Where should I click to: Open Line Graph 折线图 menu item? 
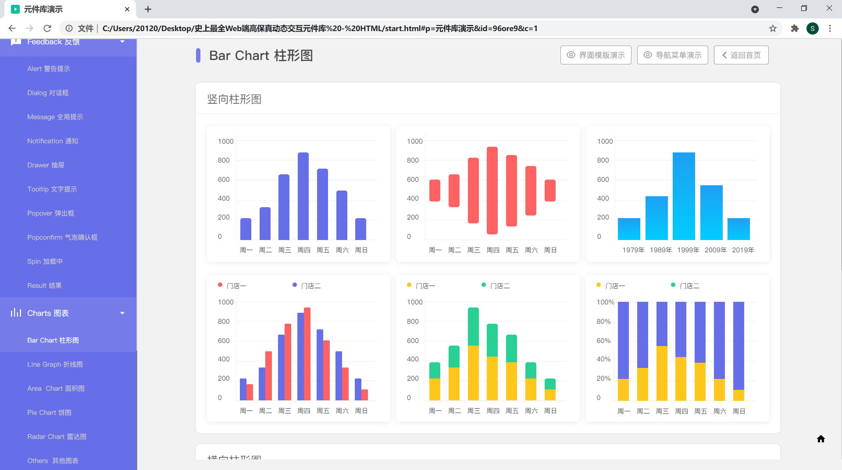(55, 364)
